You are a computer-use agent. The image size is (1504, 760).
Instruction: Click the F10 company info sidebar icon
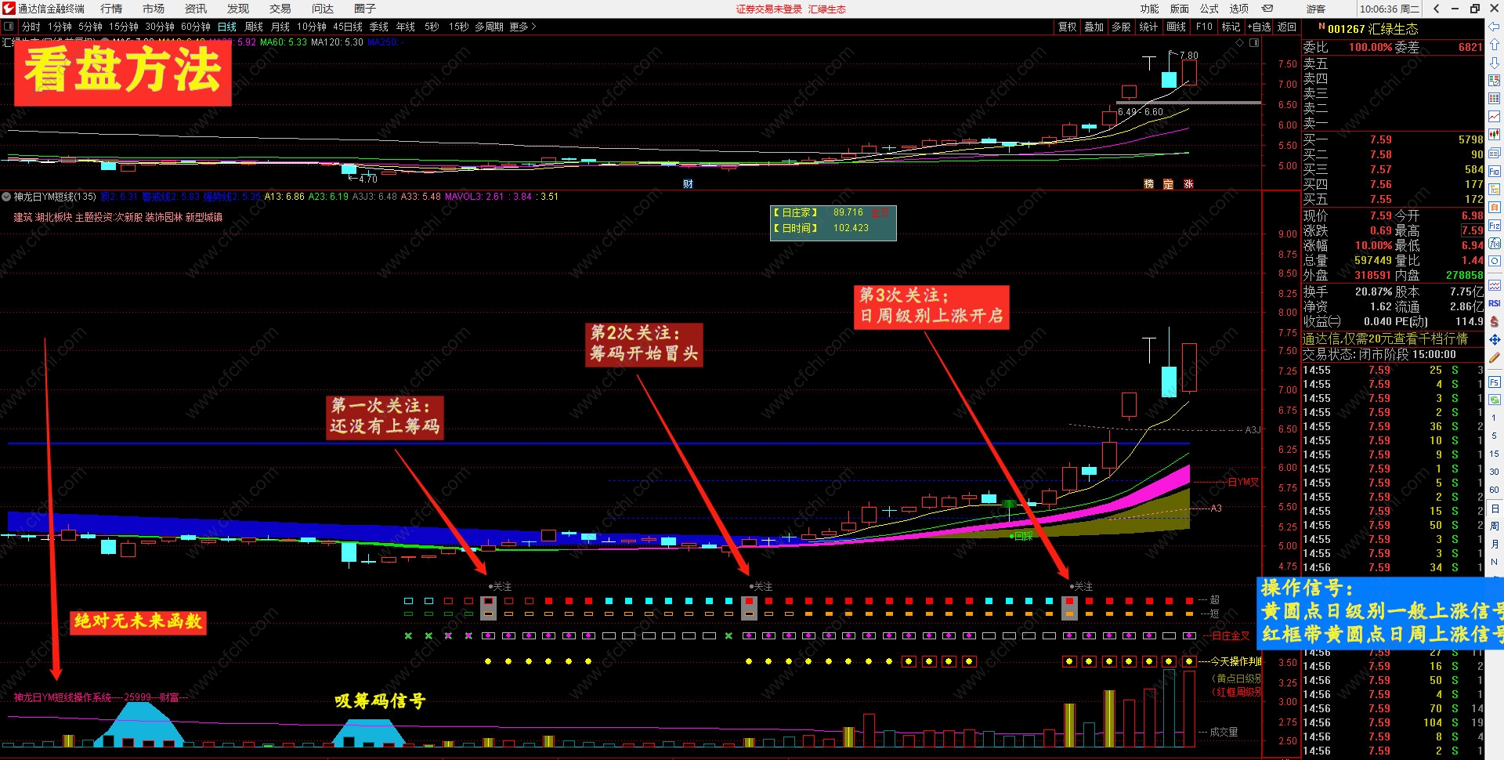pos(1495,171)
